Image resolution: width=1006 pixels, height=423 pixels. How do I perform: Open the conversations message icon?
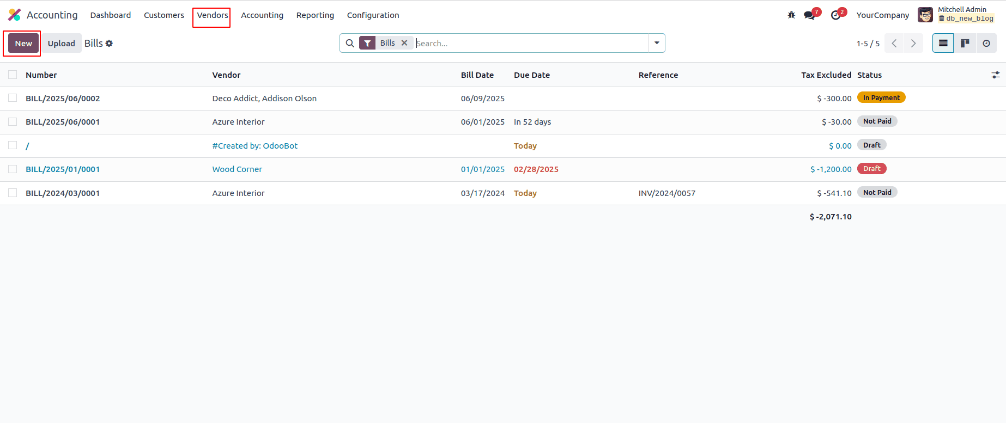(x=809, y=15)
